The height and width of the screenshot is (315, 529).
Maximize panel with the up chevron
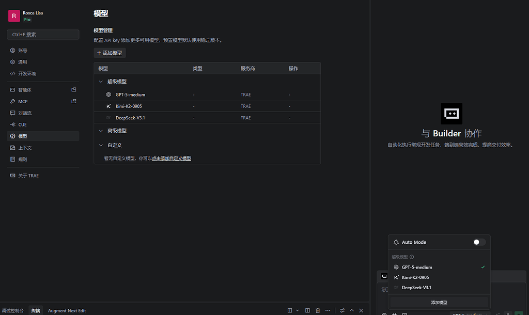pos(351,310)
